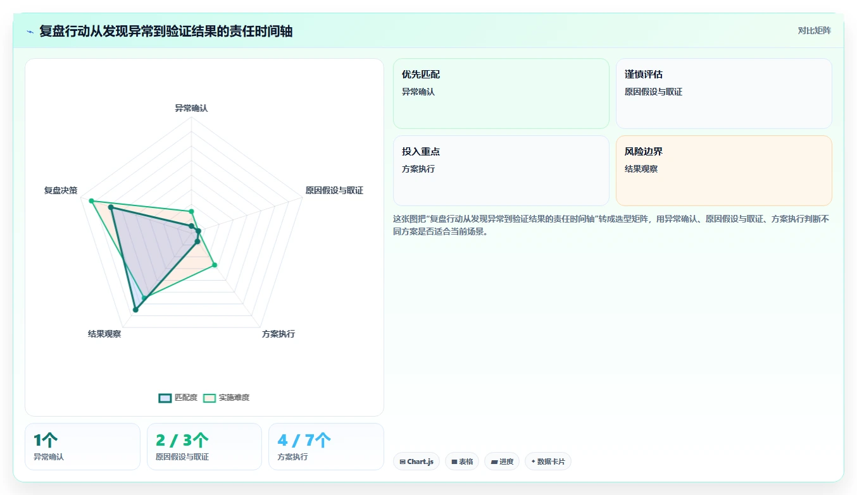Select the Chart.js tag

point(416,461)
